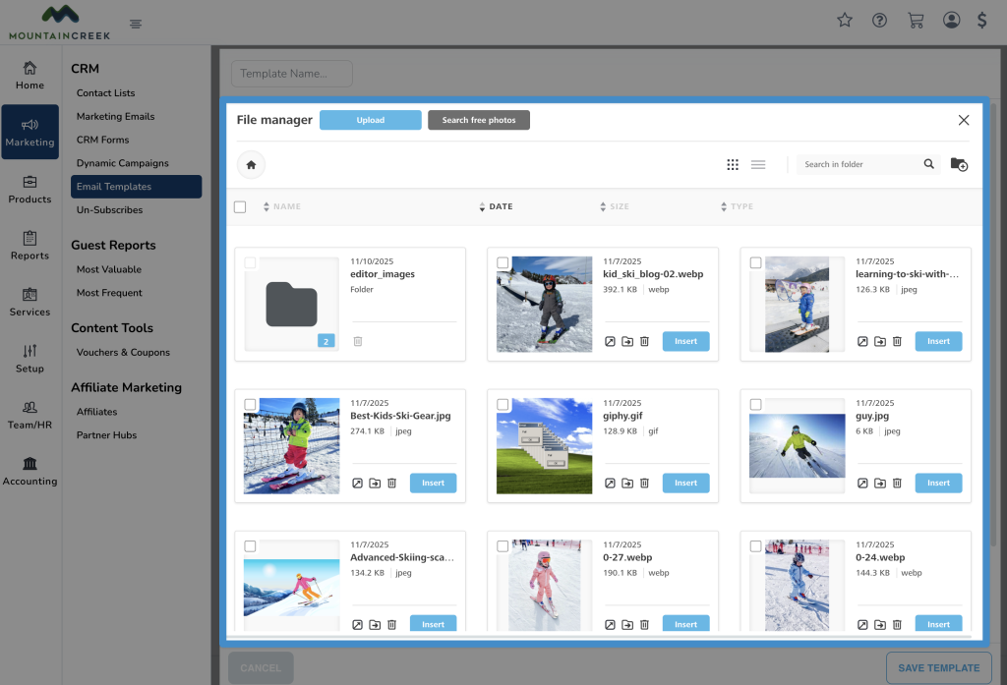Move the guy.jpg file using its folder-arrow icon
The height and width of the screenshot is (685, 1007).
[880, 483]
